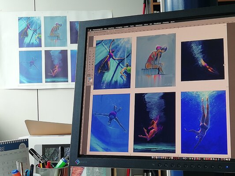Click the foreground color swatch
235x176 pixels.
click(90, 78)
